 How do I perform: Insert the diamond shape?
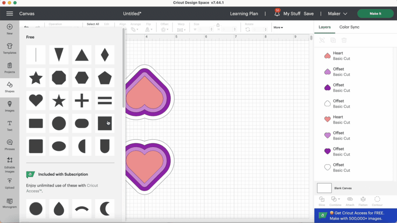tap(105, 55)
